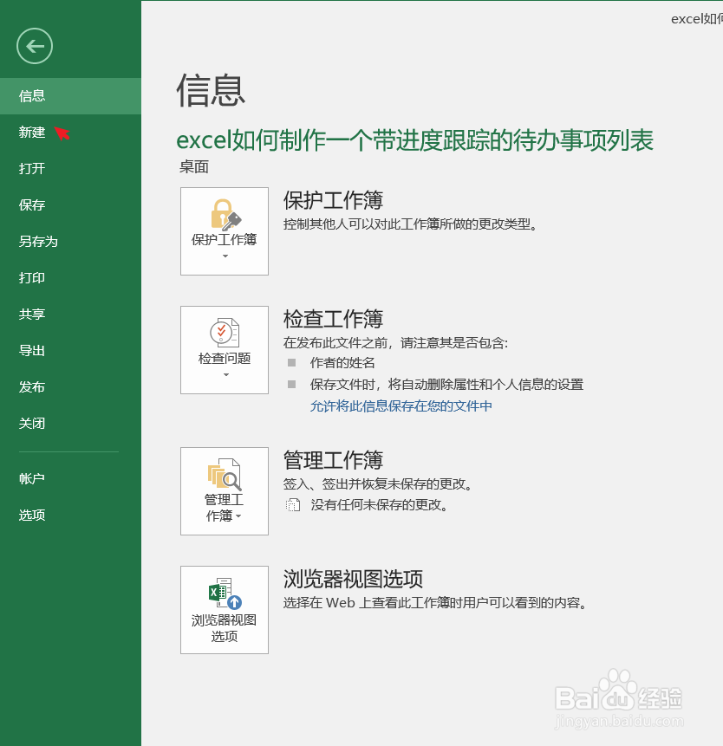Click the 检查工作簿 section heading
Screen dimensions: 723x746
pos(333,319)
